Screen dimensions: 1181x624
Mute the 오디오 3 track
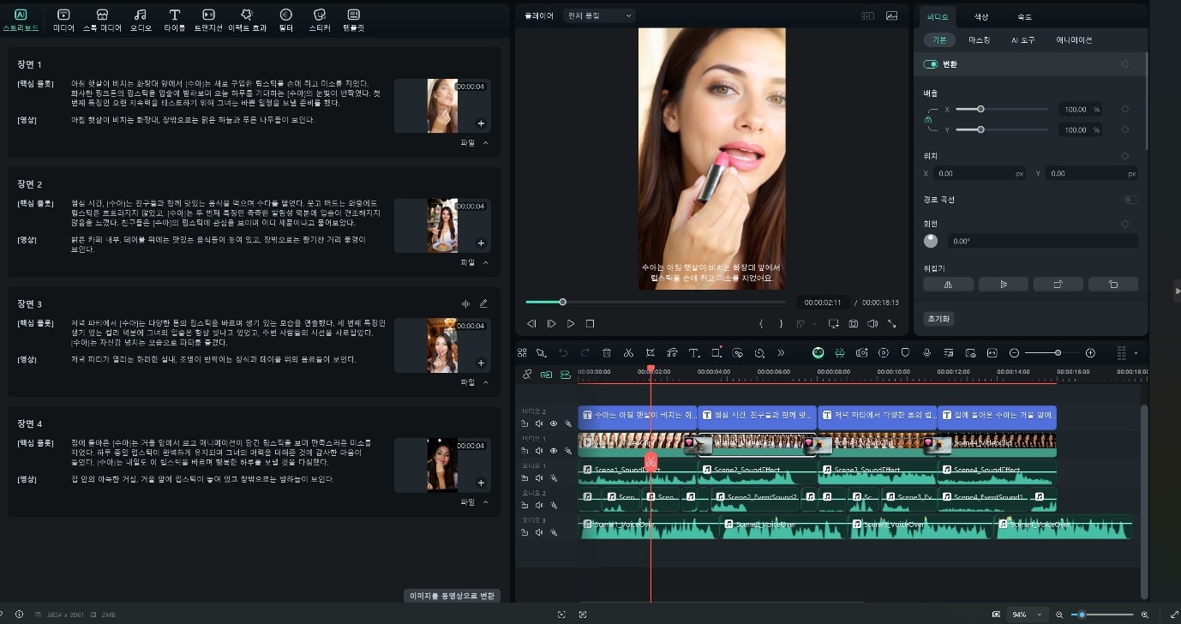point(539,532)
